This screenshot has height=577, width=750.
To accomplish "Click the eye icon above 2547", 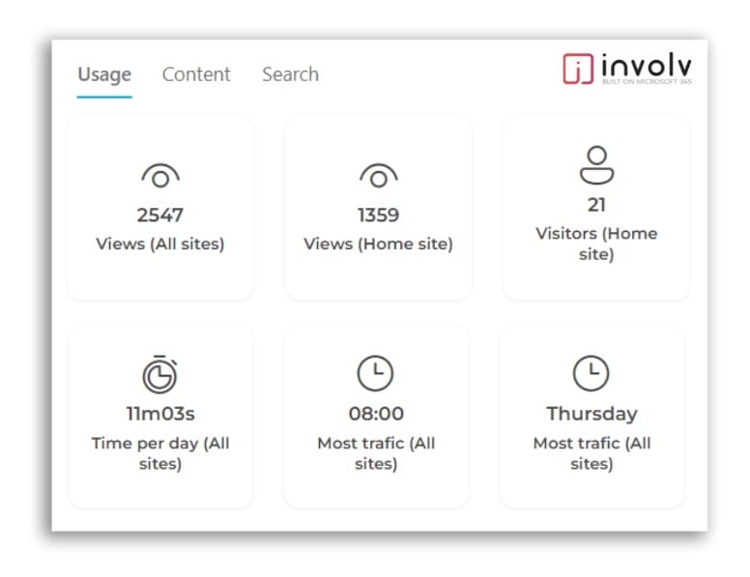I will (x=160, y=176).
